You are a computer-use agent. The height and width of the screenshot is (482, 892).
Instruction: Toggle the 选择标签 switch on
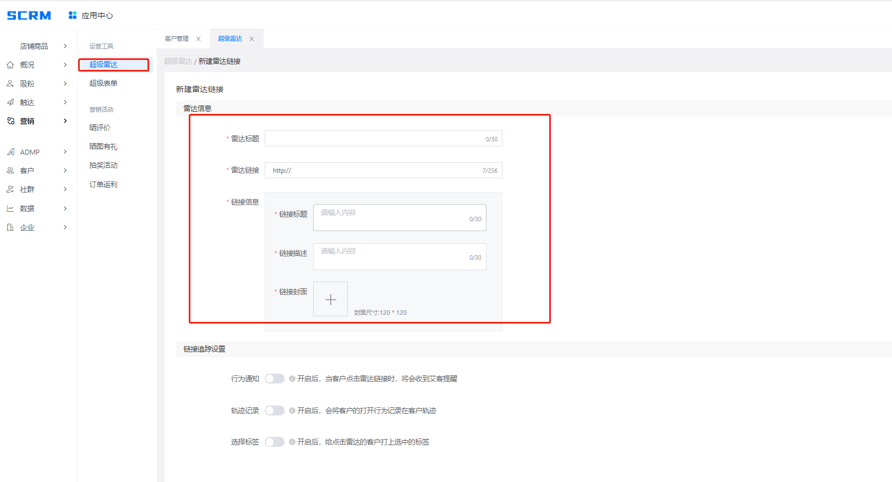point(274,442)
